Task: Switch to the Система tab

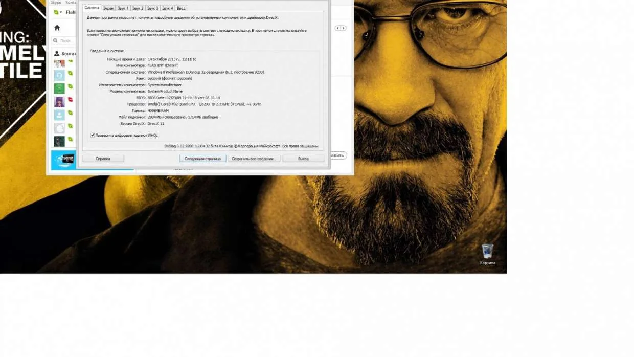Action: tap(92, 8)
